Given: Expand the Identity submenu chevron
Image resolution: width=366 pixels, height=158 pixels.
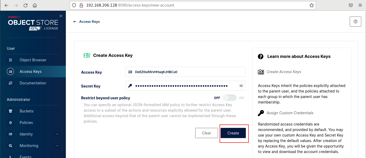Looking at the screenshot, I should pyautogui.click(x=57, y=134).
